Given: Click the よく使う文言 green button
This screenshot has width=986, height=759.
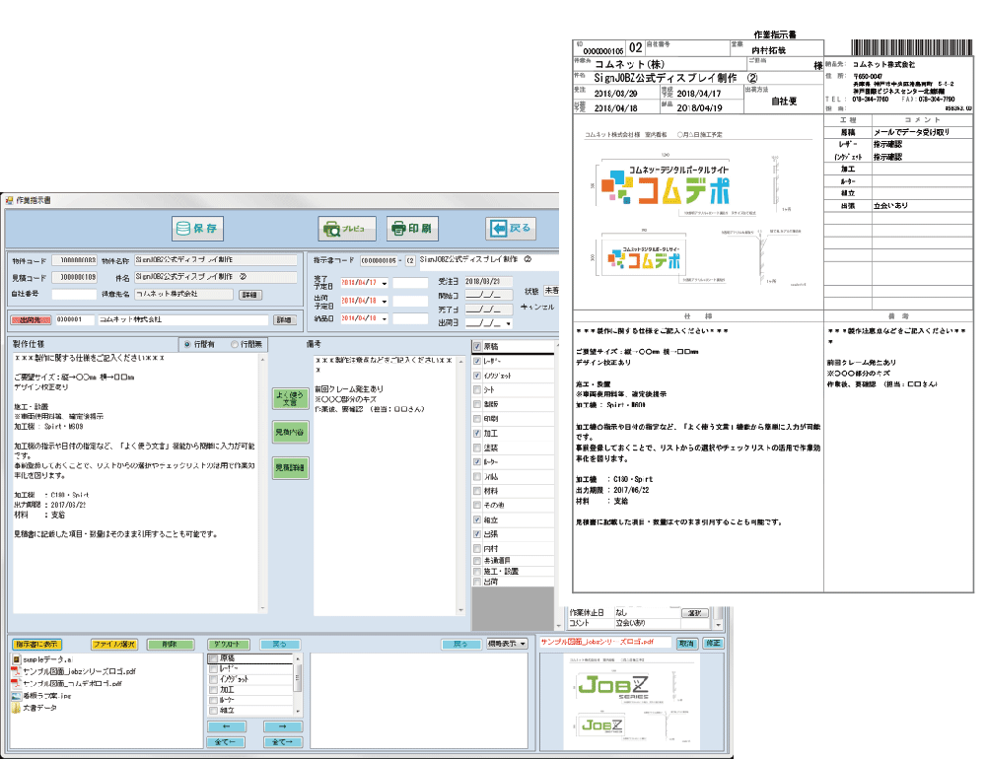Looking at the screenshot, I should pyautogui.click(x=290, y=398).
